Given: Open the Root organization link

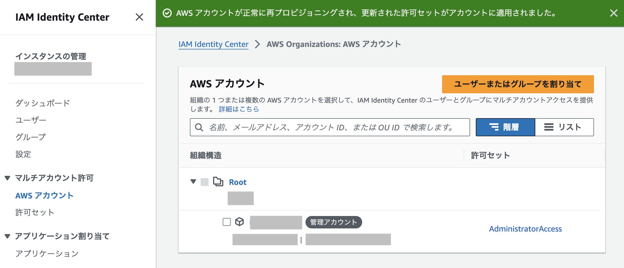Looking at the screenshot, I should click(x=237, y=182).
